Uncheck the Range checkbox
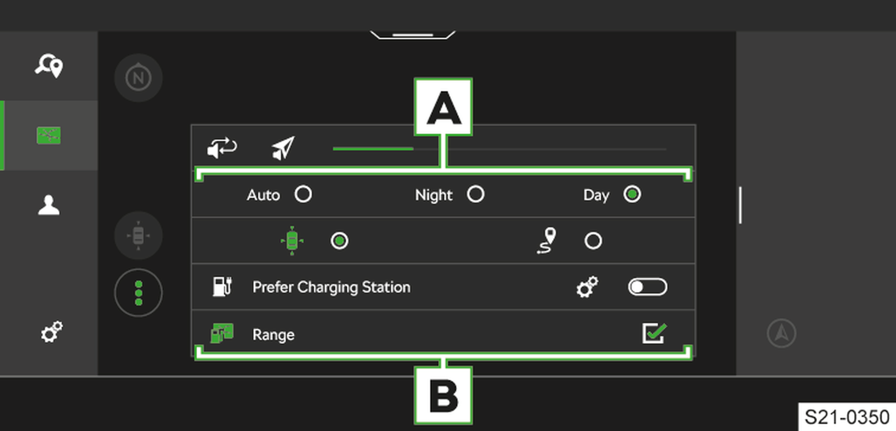 pyautogui.click(x=654, y=333)
